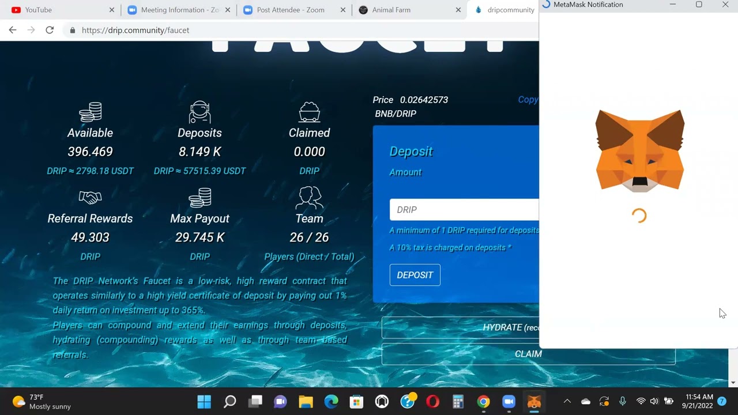Click the Max Payout value 29.745 K
The height and width of the screenshot is (415, 738).
pyautogui.click(x=199, y=237)
